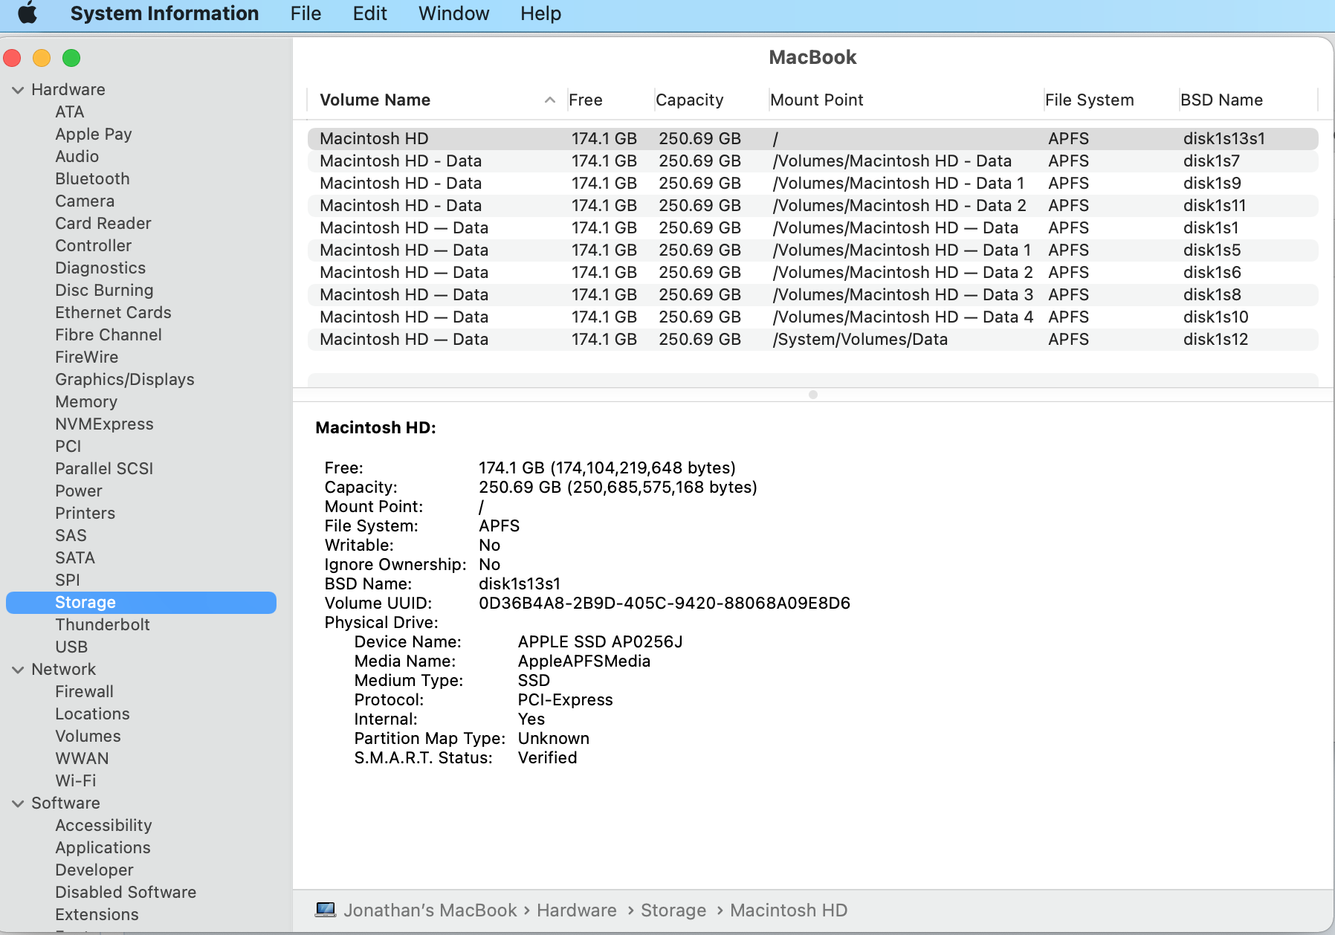This screenshot has width=1335, height=935.
Task: Select Power in the sidebar
Action: (79, 491)
